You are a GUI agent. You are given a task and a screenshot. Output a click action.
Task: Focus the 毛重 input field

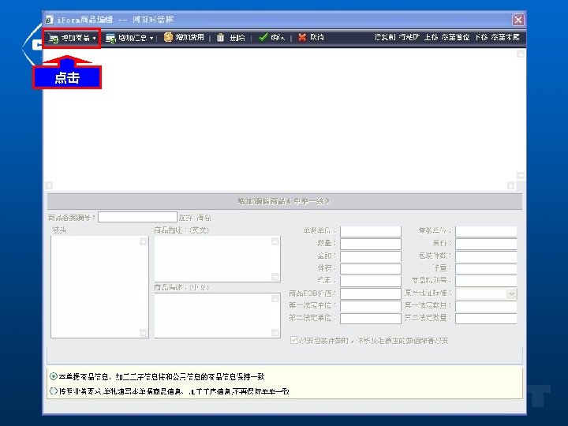[371, 281]
